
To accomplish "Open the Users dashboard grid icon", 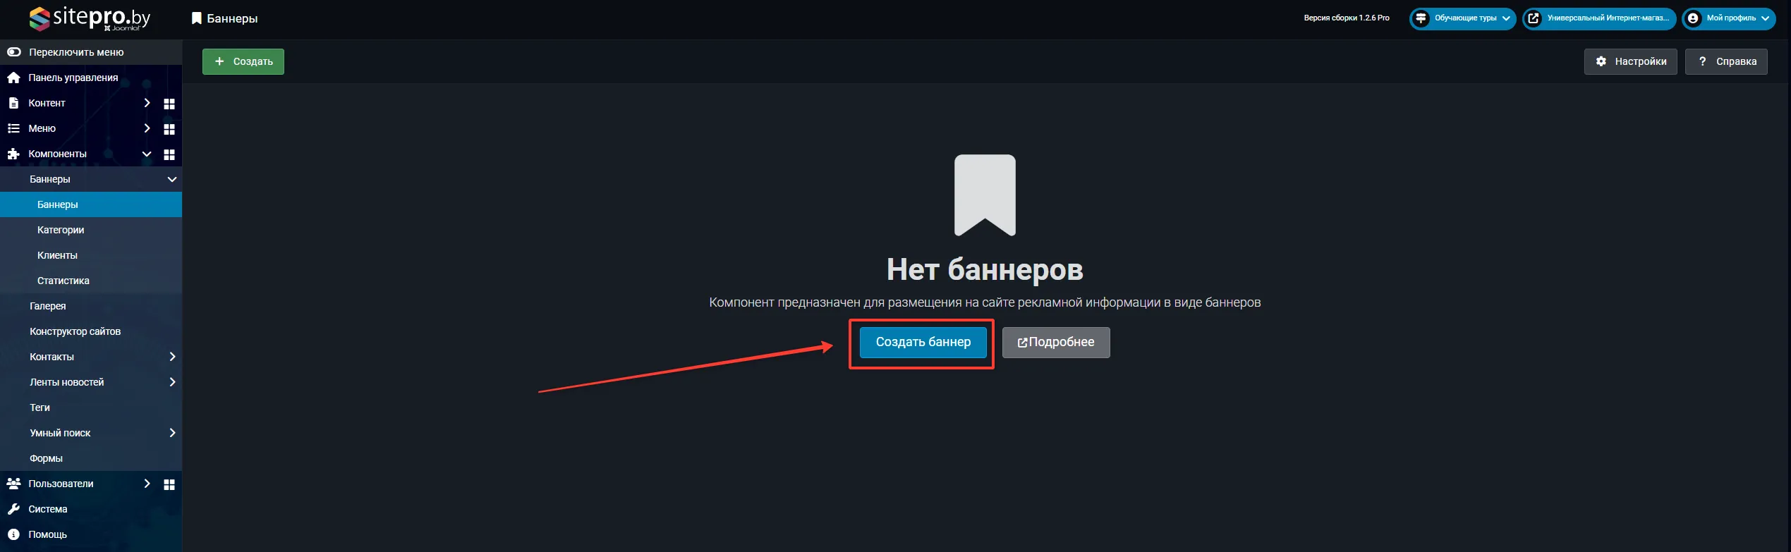I will coord(169,484).
